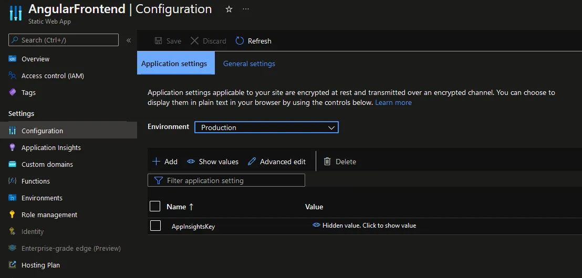582x278 pixels.
Task: Open the Environment dropdown showing Production
Action: click(266, 127)
